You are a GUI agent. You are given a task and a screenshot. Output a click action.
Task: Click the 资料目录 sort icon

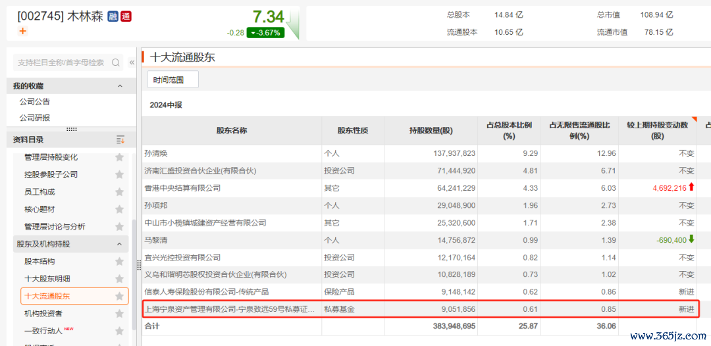(120, 140)
